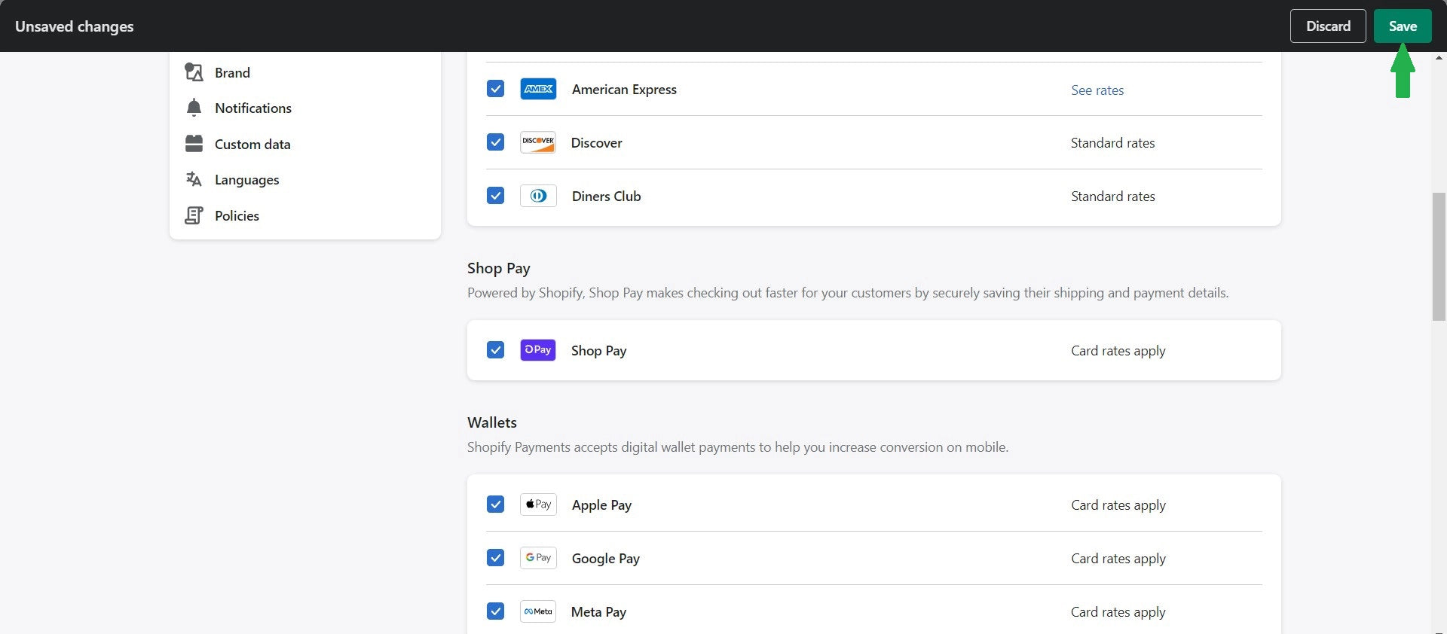The image size is (1447, 634).
Task: Click the 'Shopify Payments accepts digital wallet' description
Action: click(x=738, y=447)
